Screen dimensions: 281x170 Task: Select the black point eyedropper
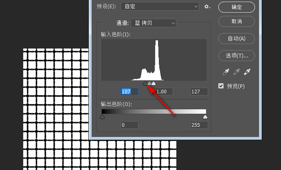(x=226, y=72)
